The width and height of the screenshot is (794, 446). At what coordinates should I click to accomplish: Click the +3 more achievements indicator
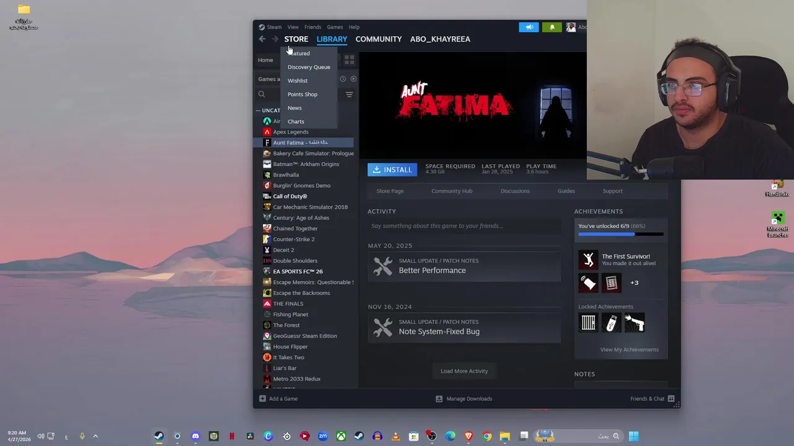(x=634, y=282)
